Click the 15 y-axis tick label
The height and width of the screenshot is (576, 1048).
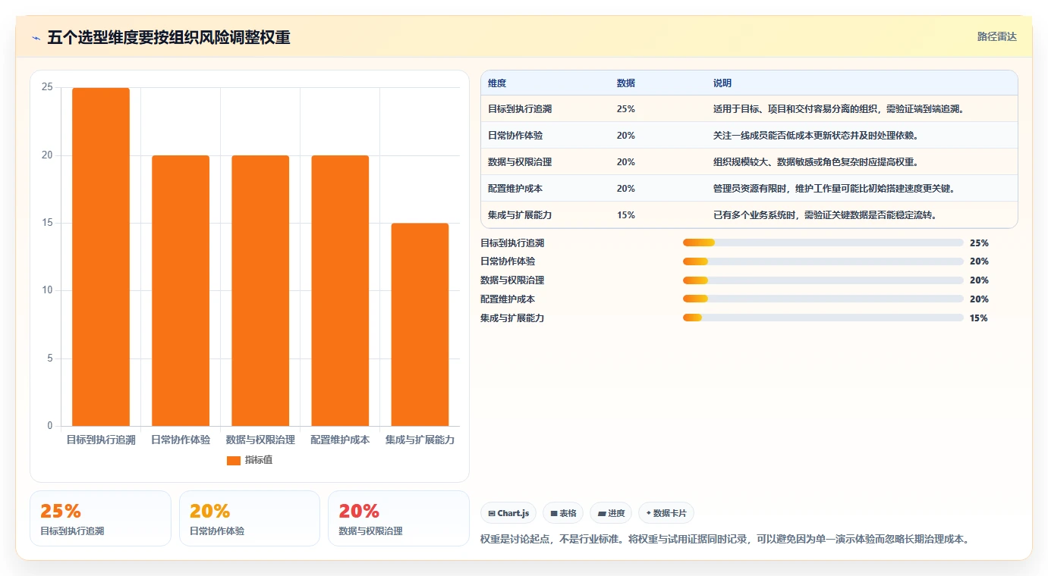click(47, 224)
